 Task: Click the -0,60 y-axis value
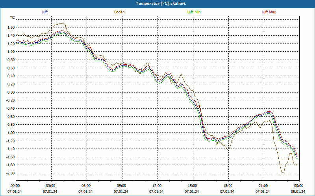(11, 116)
